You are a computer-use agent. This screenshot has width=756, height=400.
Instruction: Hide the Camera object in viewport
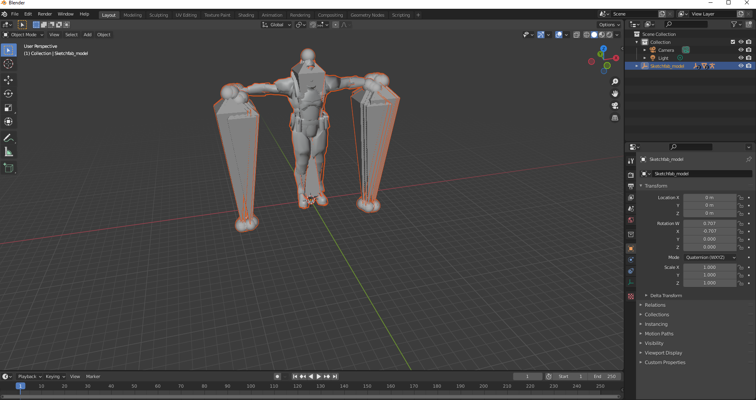741,50
